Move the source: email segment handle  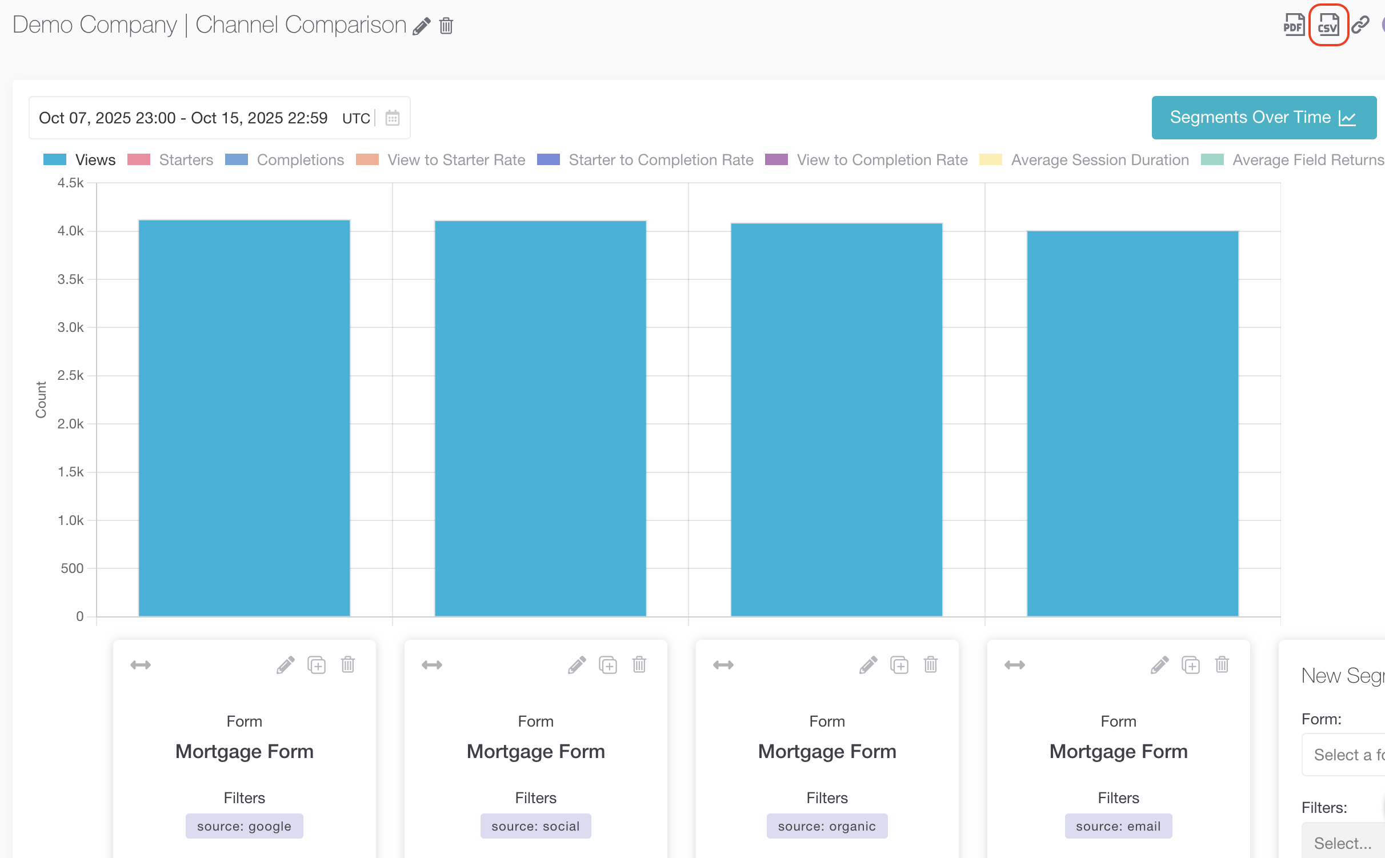coord(1015,665)
